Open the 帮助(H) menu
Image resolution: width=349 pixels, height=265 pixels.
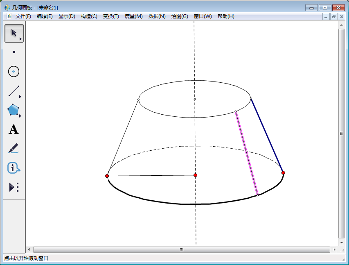(x=226, y=16)
